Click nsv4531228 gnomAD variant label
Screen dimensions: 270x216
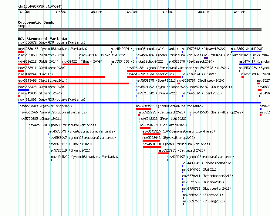point(176,144)
